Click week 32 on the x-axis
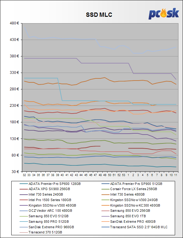 24,175
